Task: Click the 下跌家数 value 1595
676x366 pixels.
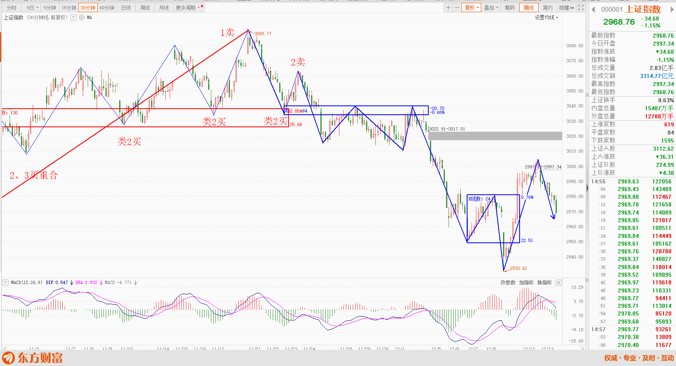Action: [667, 141]
